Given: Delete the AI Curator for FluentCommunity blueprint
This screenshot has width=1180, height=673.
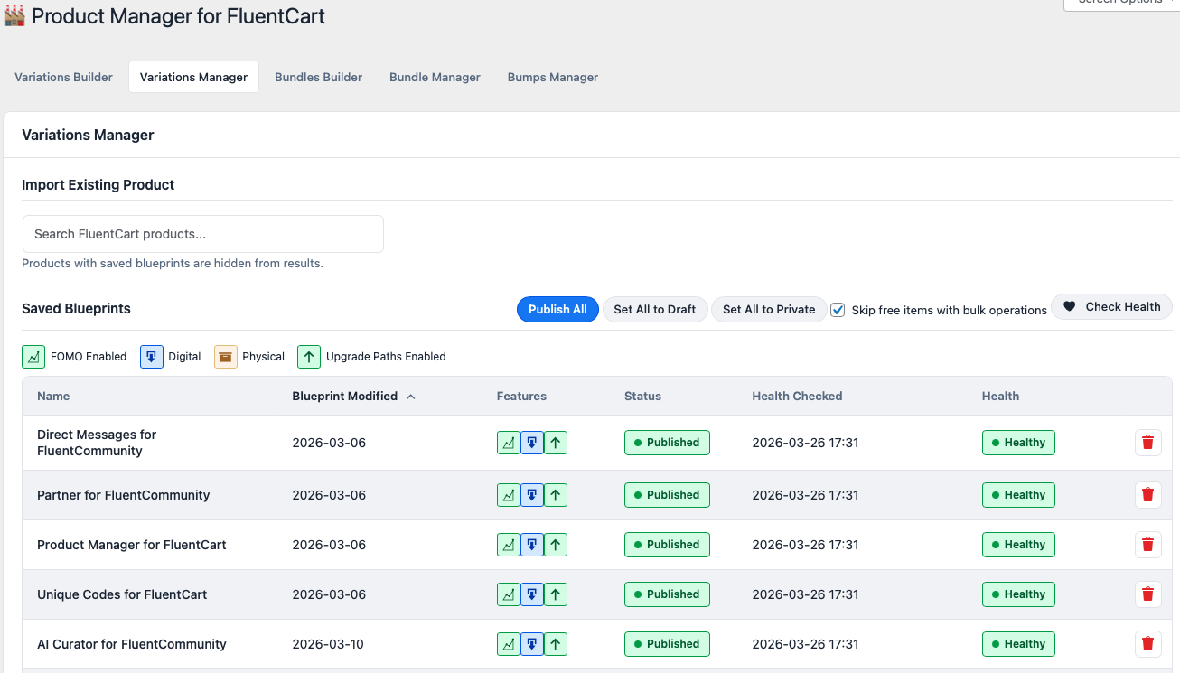Looking at the screenshot, I should click(1148, 644).
